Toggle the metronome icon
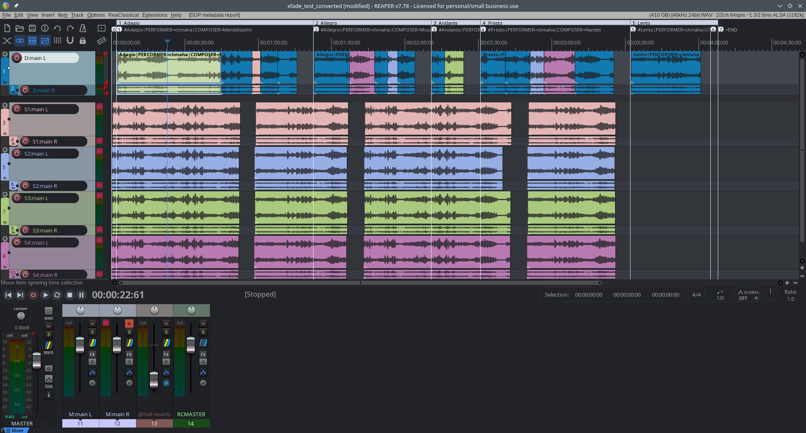Viewport: 806px width, 433px height. 83,28
